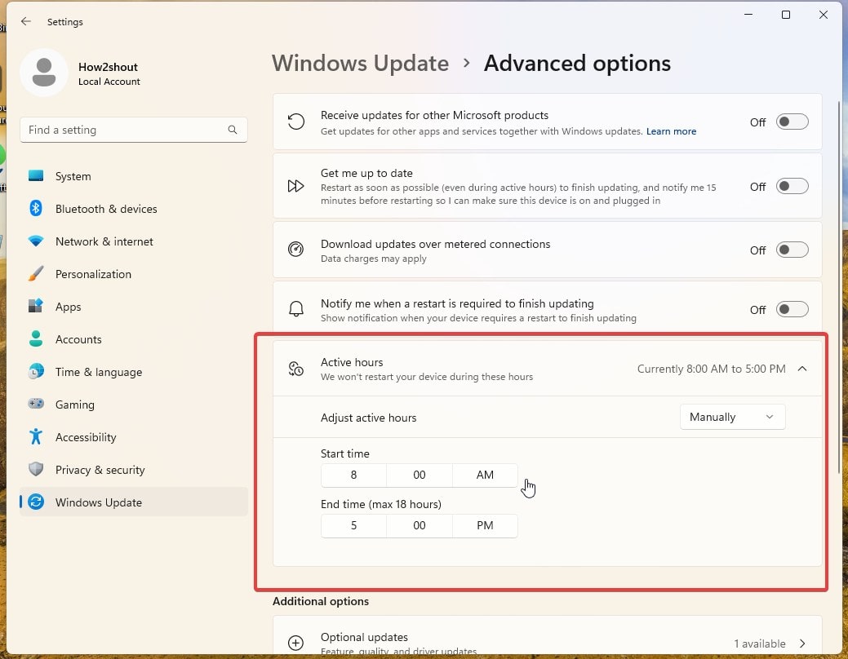Viewport: 848px width, 659px height.
Task: Go to Time & language settings
Action: coord(98,372)
